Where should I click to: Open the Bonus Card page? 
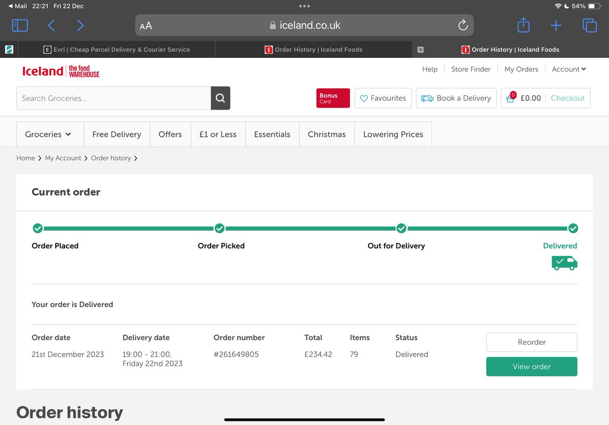click(333, 98)
